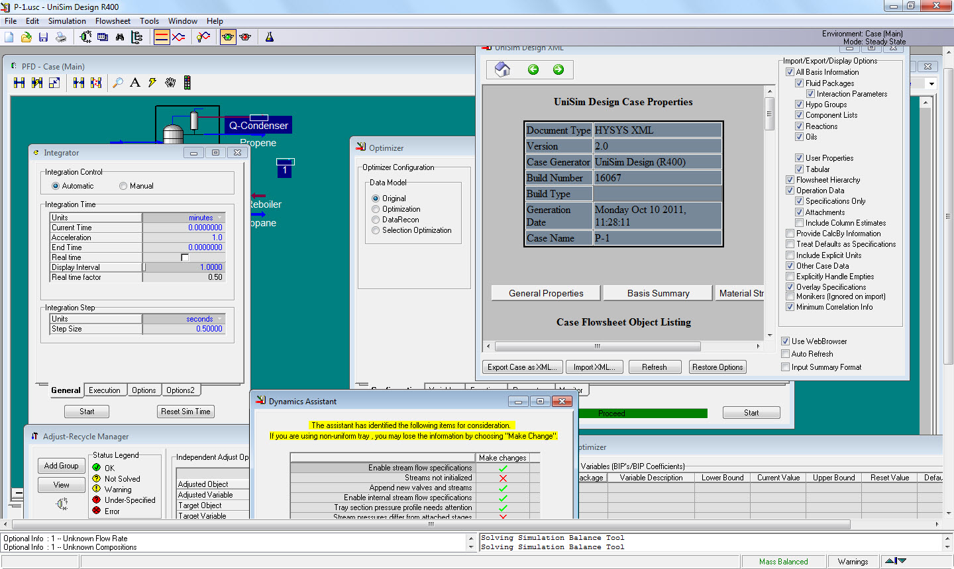Switch to Integrator Options2 tab

click(180, 390)
